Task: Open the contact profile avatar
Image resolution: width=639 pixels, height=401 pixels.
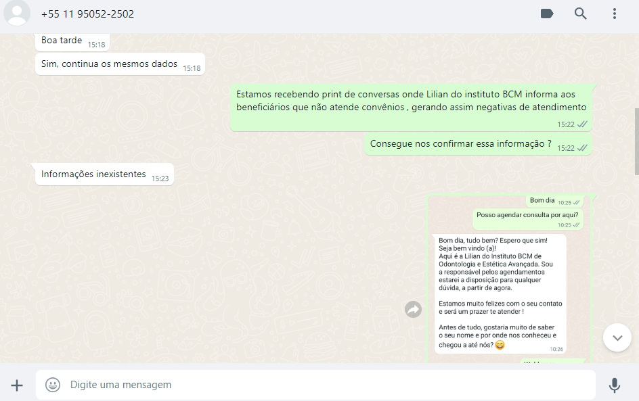Action: pos(17,12)
